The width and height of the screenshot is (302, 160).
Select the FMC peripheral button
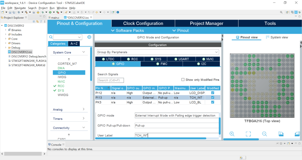click(x=162, y=64)
